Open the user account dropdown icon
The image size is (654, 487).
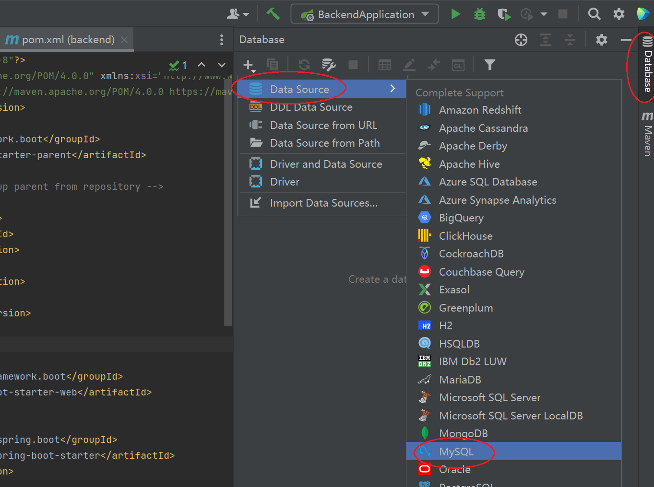click(x=238, y=14)
